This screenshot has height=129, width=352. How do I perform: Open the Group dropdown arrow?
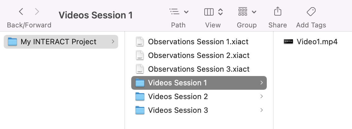[x=254, y=12]
